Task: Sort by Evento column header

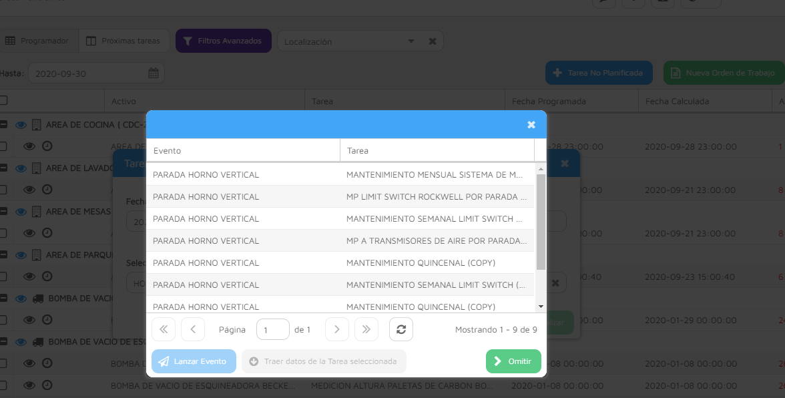Action: tap(243, 150)
